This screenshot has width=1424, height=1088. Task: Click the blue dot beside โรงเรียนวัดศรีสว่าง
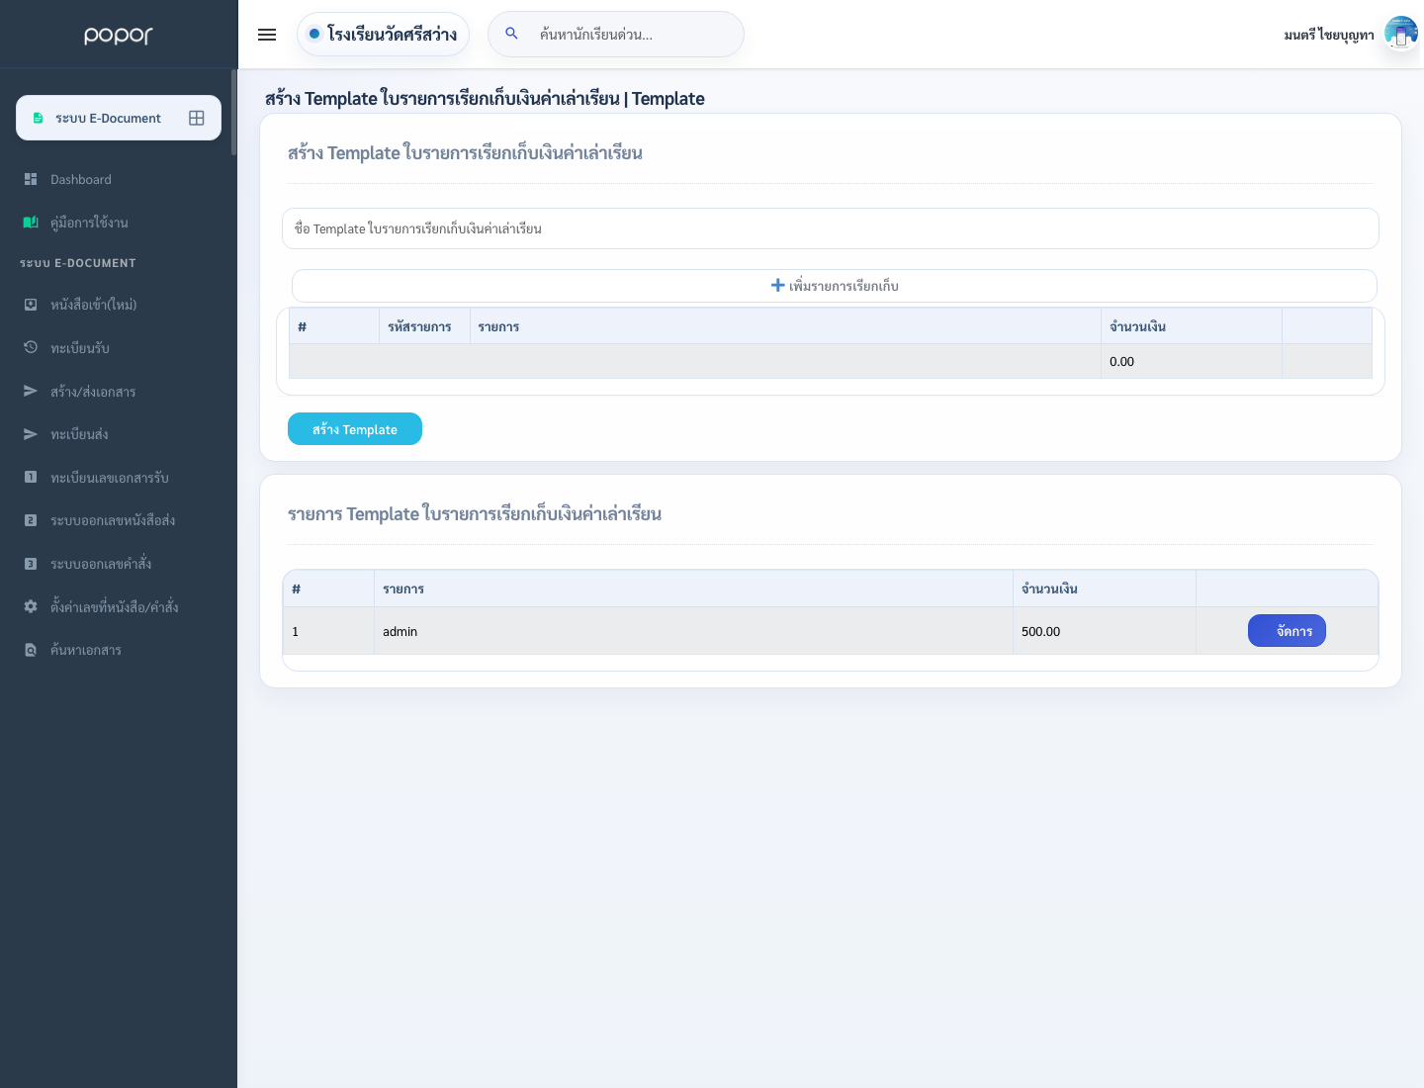point(314,34)
